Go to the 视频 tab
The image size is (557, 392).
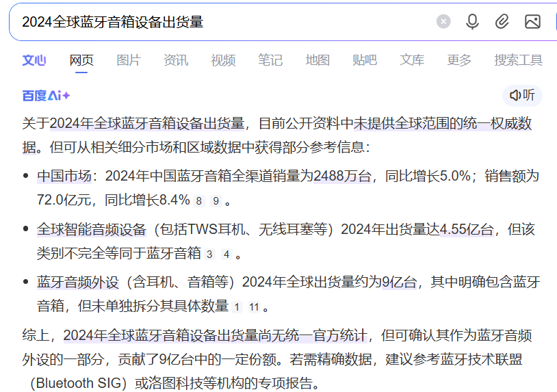point(223,60)
